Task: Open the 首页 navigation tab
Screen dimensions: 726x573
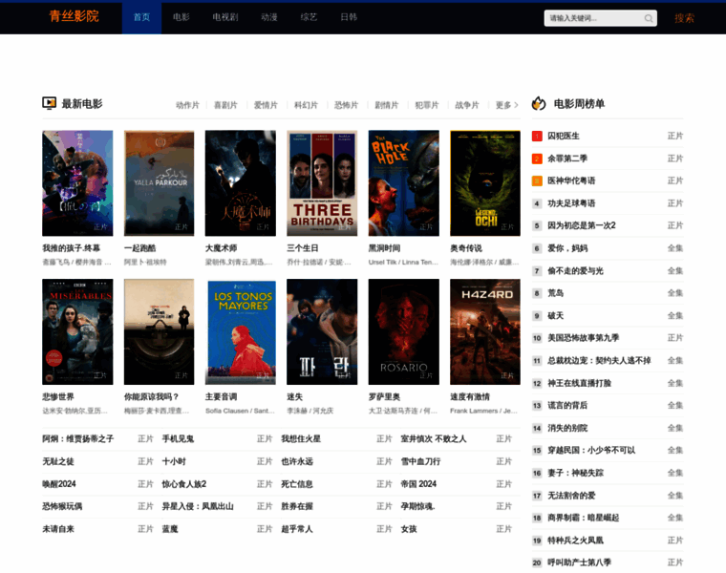Action: pyautogui.click(x=141, y=17)
